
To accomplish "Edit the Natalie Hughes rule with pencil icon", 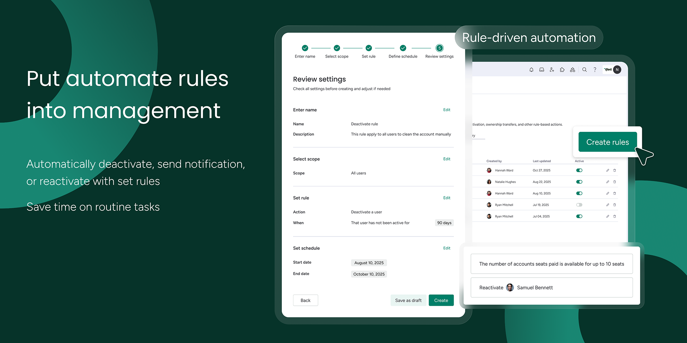I will [x=608, y=182].
